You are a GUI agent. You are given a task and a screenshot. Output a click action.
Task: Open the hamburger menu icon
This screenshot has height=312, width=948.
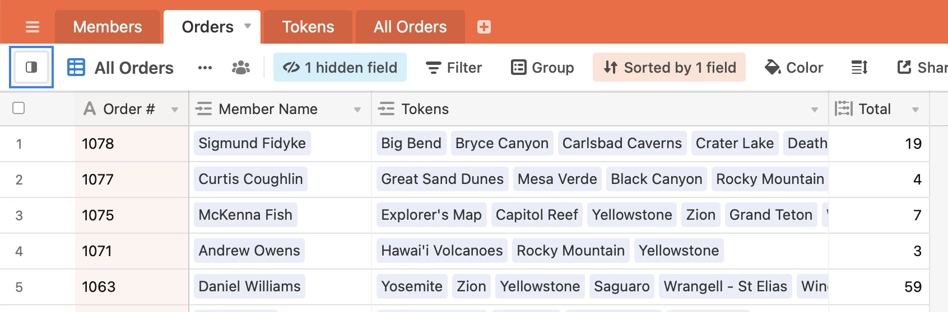(32, 27)
